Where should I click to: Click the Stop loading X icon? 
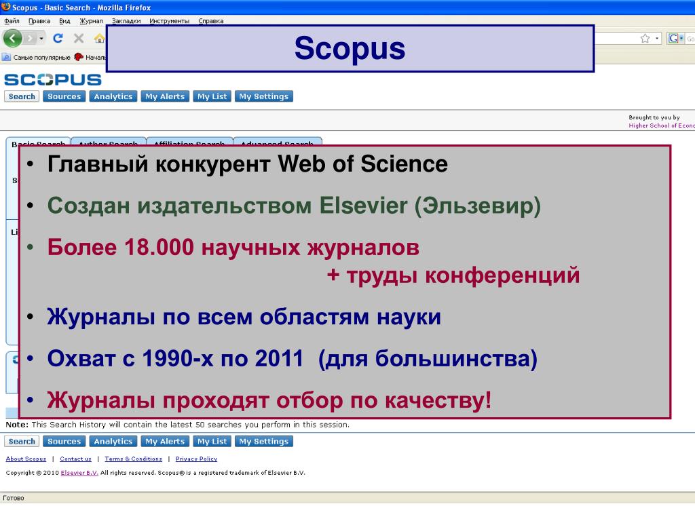pos(79,39)
